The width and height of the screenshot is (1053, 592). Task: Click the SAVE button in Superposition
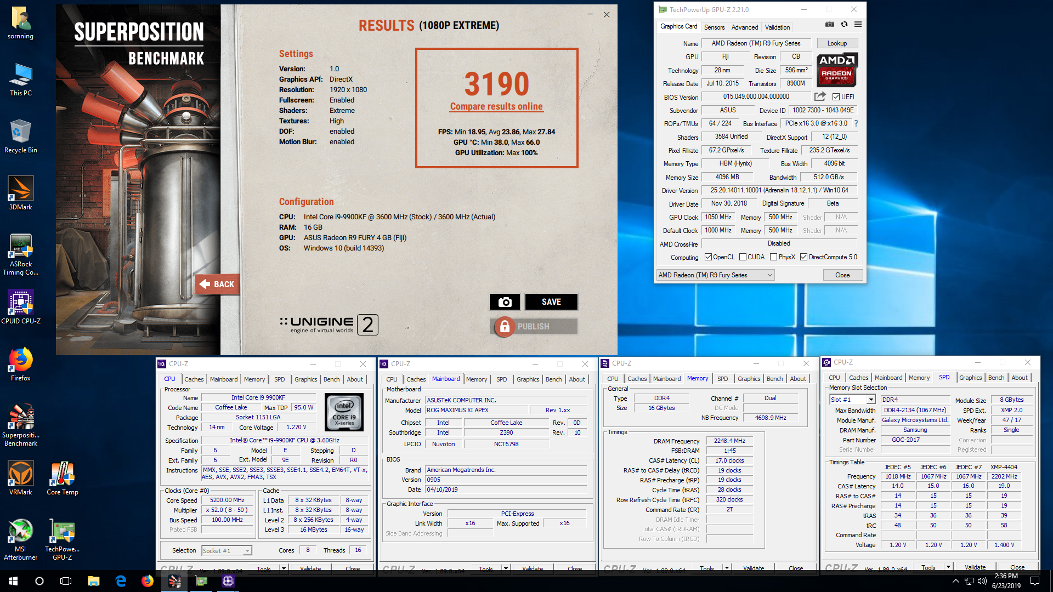click(551, 302)
